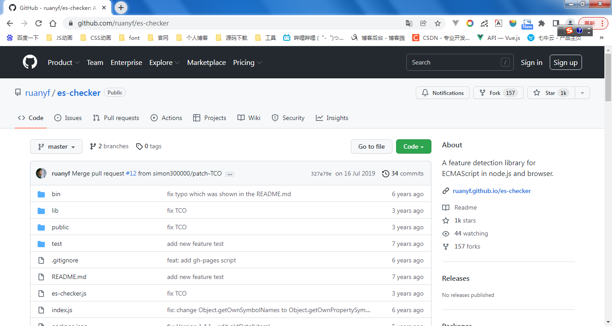Open the Vue devtools extension icon
This screenshot has width=612, height=326.
(456, 23)
